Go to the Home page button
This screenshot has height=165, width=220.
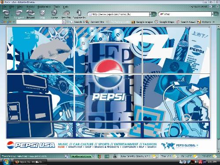point(54,14)
